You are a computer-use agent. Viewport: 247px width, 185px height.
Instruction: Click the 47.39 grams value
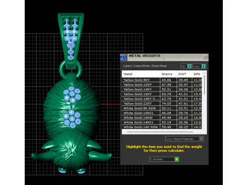click(x=166, y=85)
